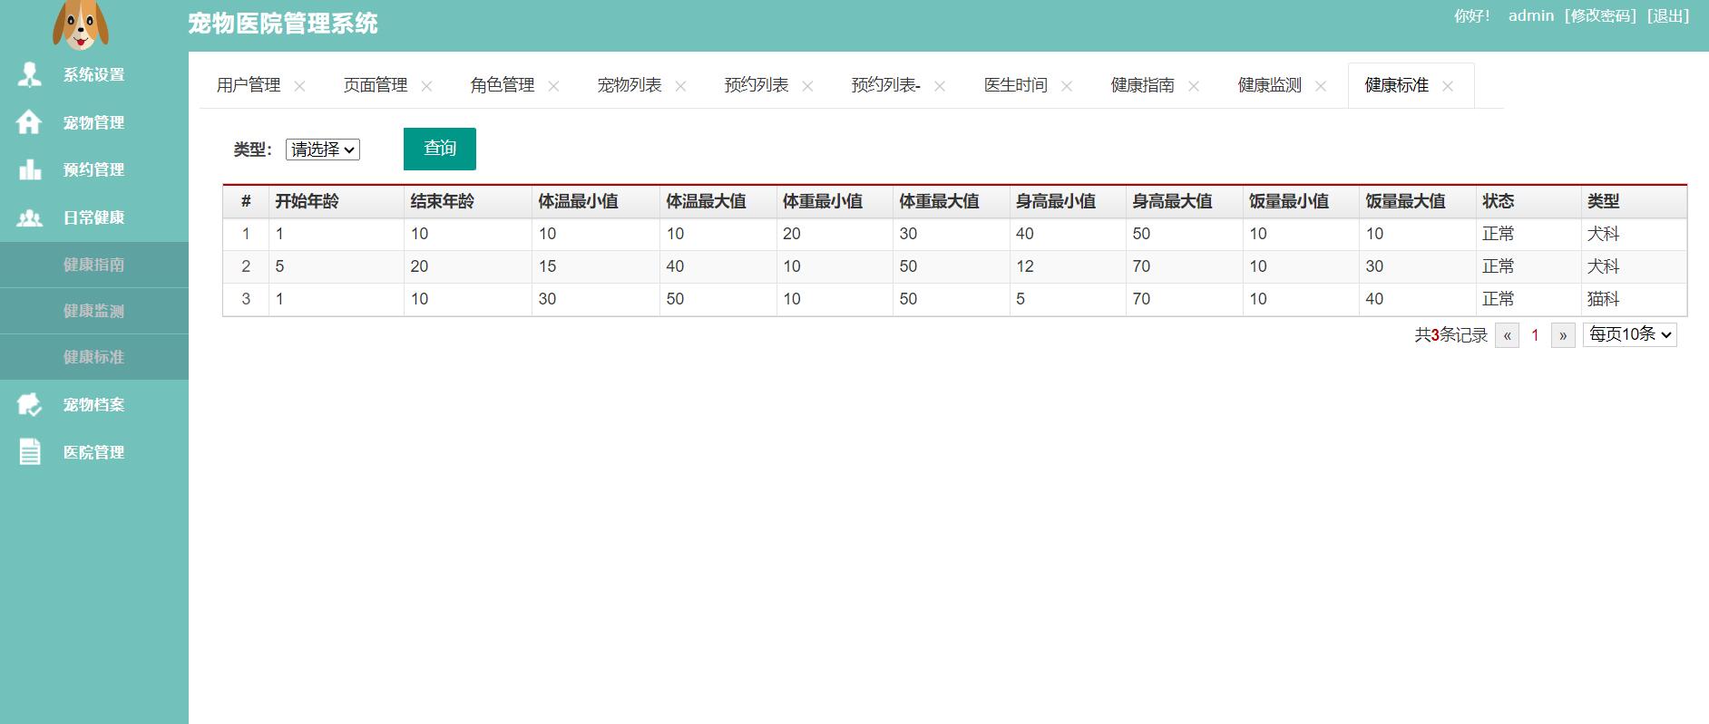The height and width of the screenshot is (724, 1709).
Task: Go to previous page with « button
Action: [x=1507, y=335]
